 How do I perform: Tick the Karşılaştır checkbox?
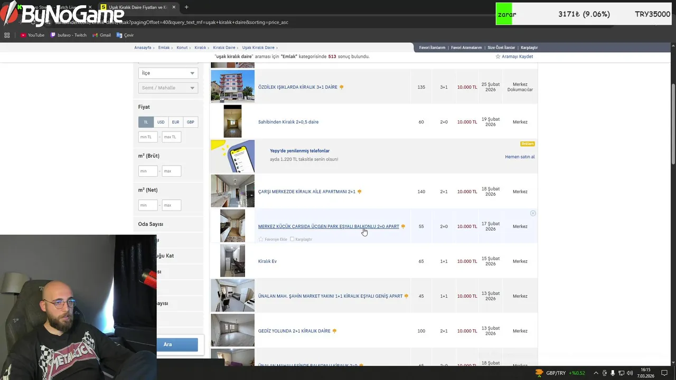[292, 239]
